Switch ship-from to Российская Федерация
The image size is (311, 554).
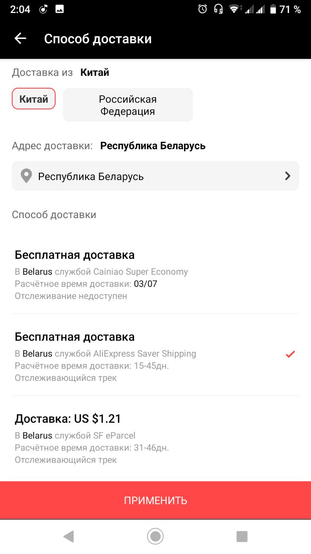coord(128,105)
